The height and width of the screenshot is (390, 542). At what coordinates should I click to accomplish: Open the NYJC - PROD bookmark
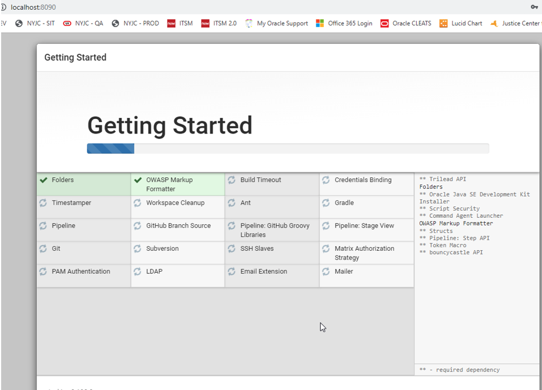coord(136,23)
